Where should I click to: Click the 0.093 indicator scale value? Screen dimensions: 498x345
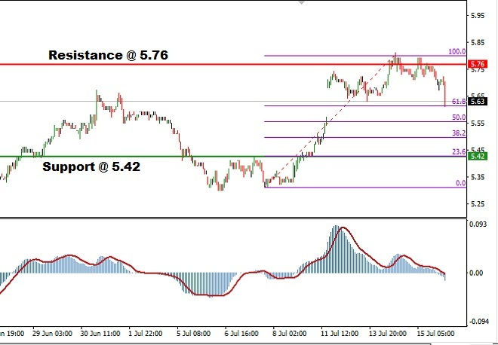pyautogui.click(x=478, y=224)
